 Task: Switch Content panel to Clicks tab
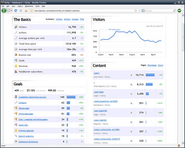(161, 65)
